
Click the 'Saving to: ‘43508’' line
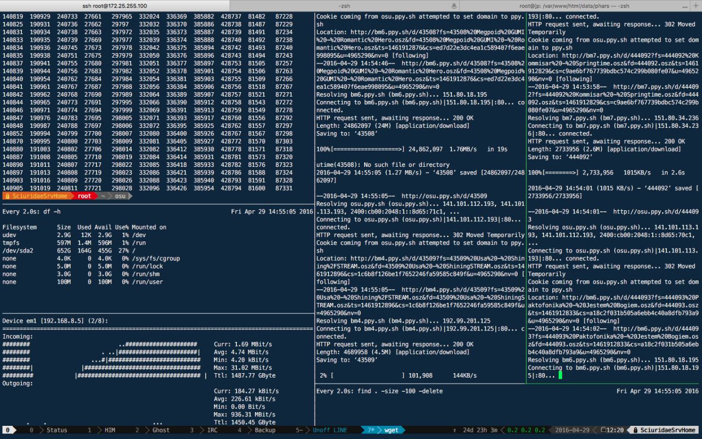click(x=347, y=133)
